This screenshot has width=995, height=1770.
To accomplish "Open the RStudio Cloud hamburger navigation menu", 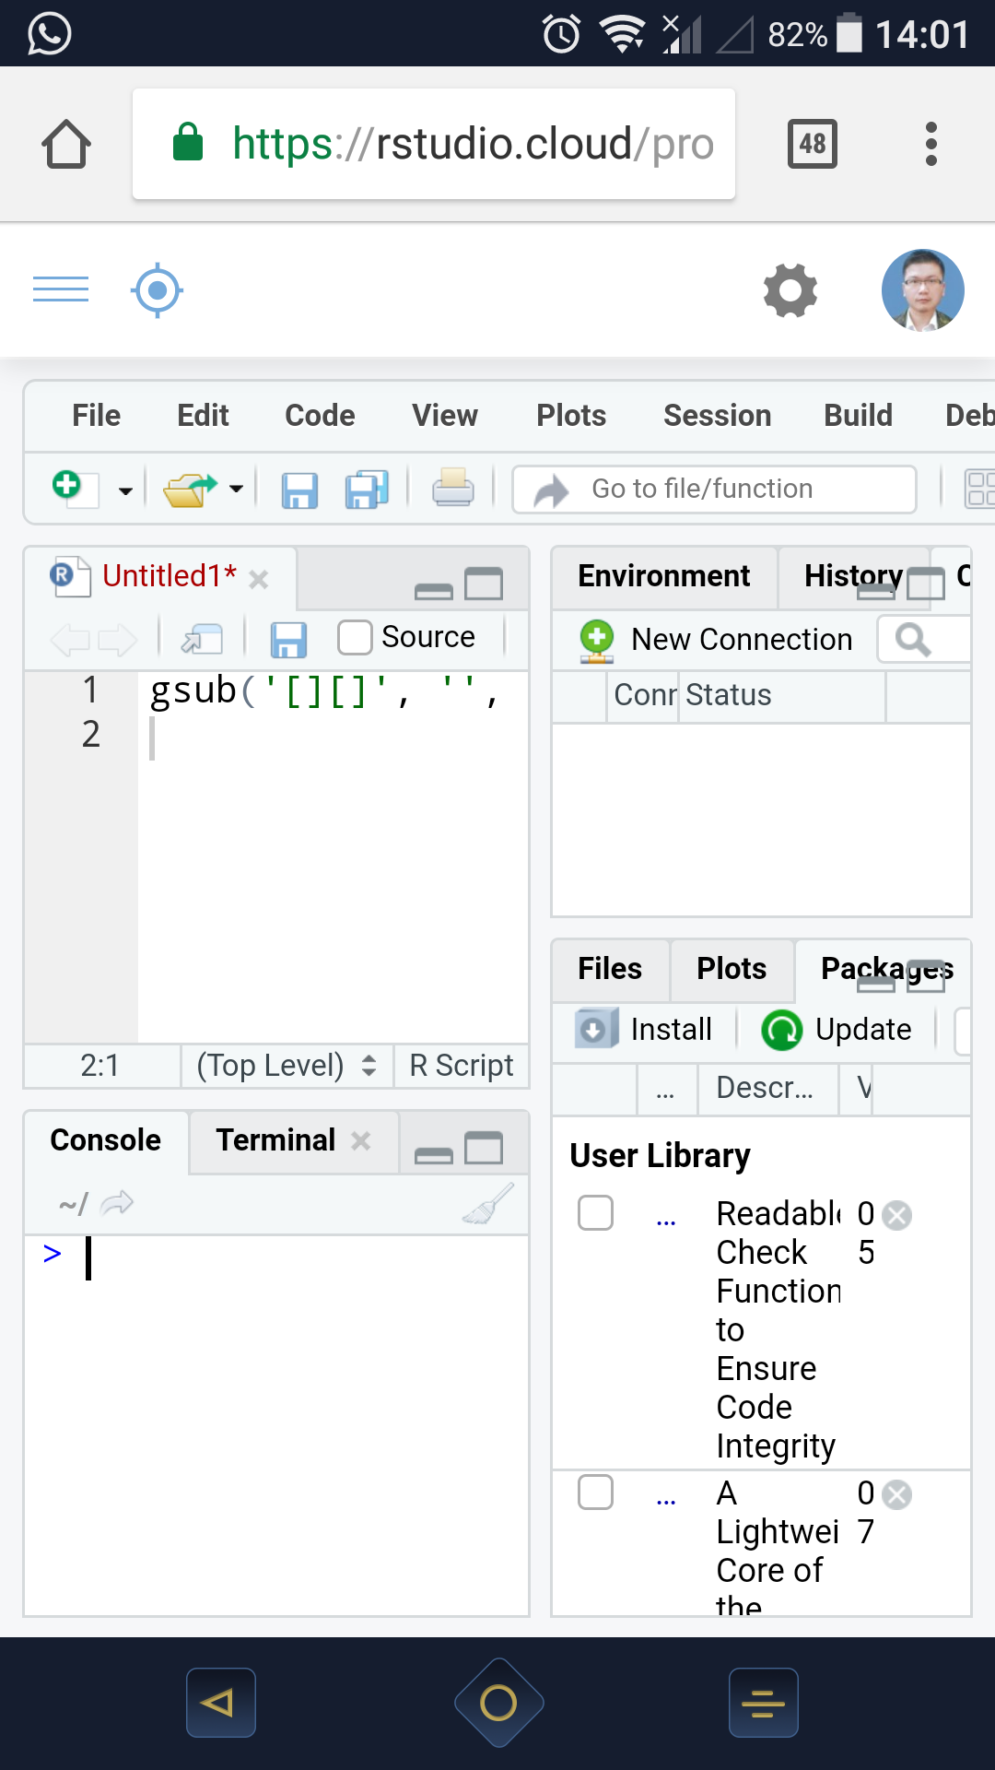I will (x=61, y=289).
